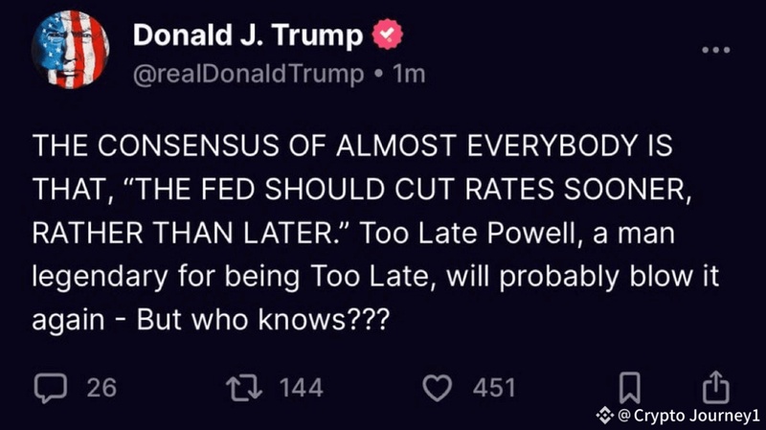
Task: Open the three-dot more options menu
Action: pos(715,51)
